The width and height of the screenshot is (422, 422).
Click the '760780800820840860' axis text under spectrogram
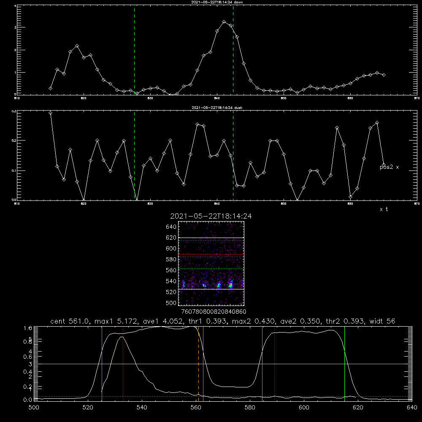pos(214,312)
